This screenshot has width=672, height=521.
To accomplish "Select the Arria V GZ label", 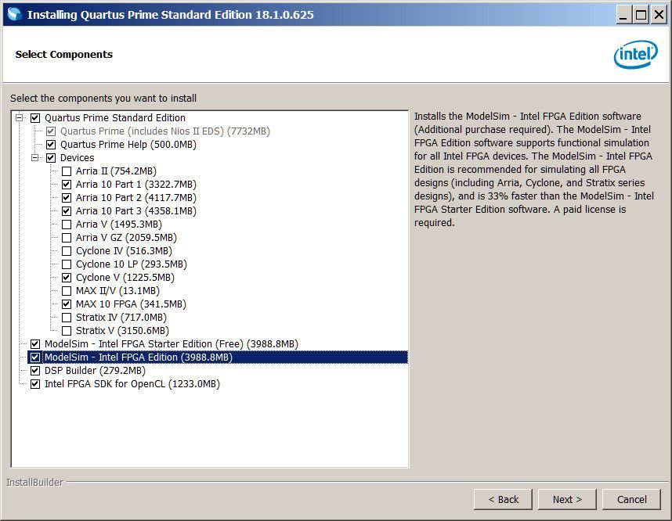I will 126,238.
